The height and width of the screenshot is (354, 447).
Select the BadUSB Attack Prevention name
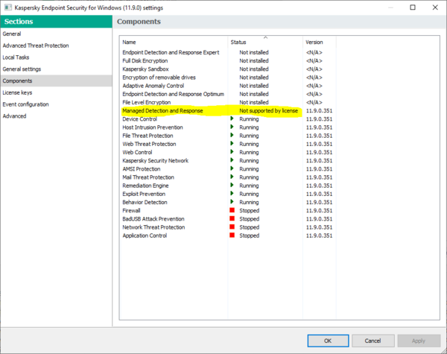click(x=153, y=219)
